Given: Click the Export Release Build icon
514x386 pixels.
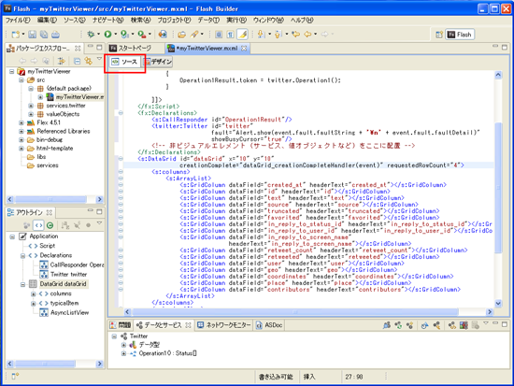Looking at the screenshot, I should point(163,34).
